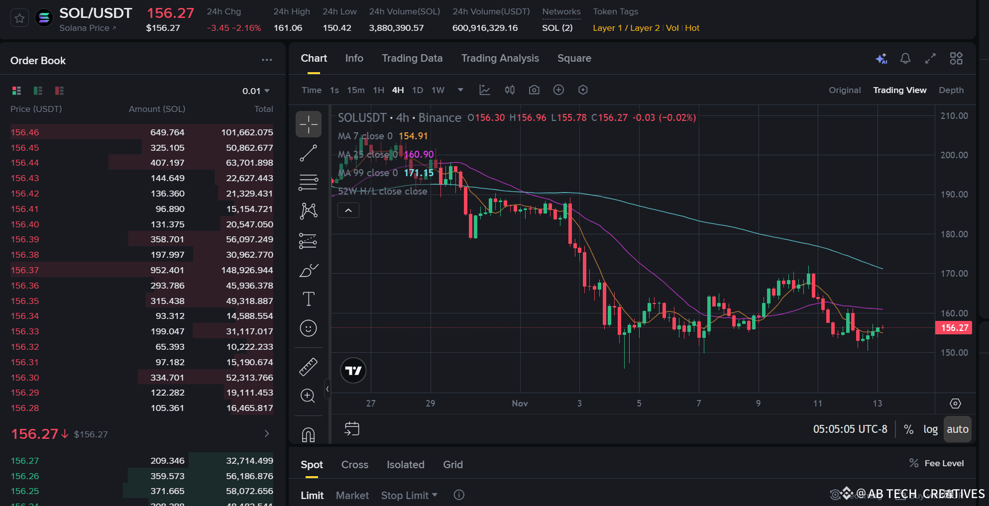Select the Spot trading tab
Image resolution: width=989 pixels, height=506 pixels.
(312, 465)
